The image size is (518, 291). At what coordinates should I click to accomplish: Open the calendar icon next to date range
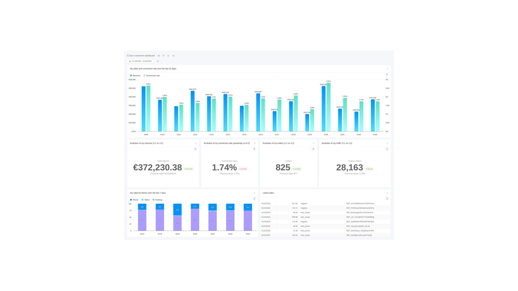[x=130, y=61]
